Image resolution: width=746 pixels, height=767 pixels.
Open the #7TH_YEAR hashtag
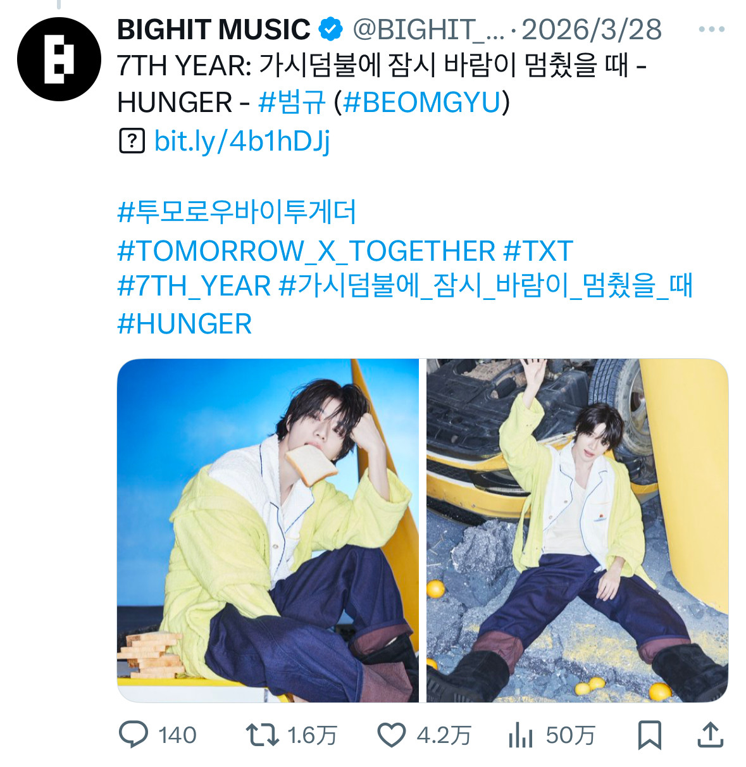(194, 286)
